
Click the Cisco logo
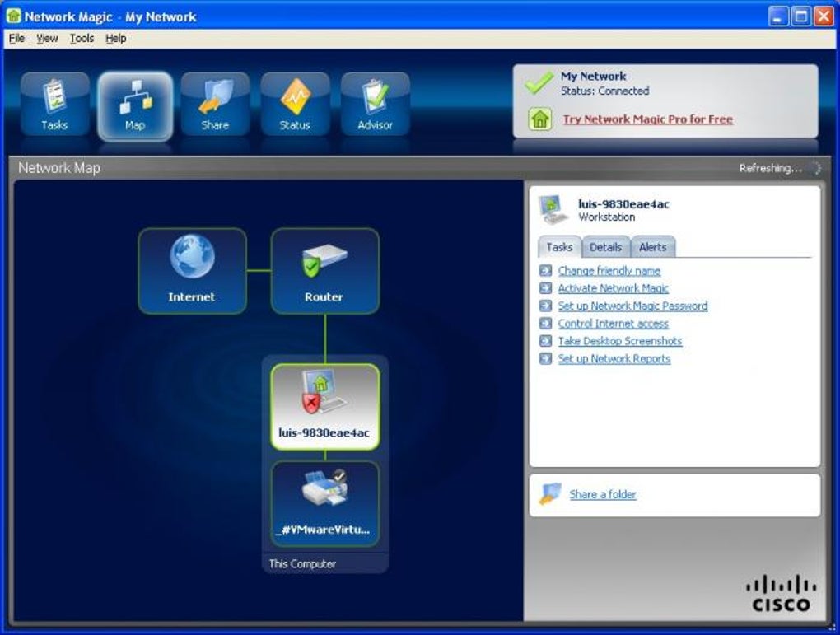781,593
